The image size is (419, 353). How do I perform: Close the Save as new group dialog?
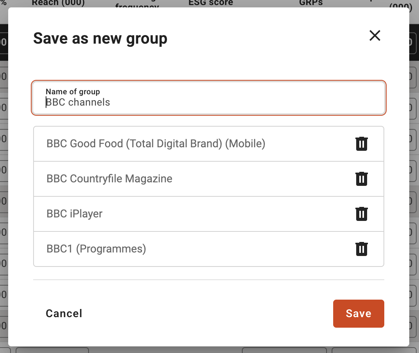coord(375,35)
